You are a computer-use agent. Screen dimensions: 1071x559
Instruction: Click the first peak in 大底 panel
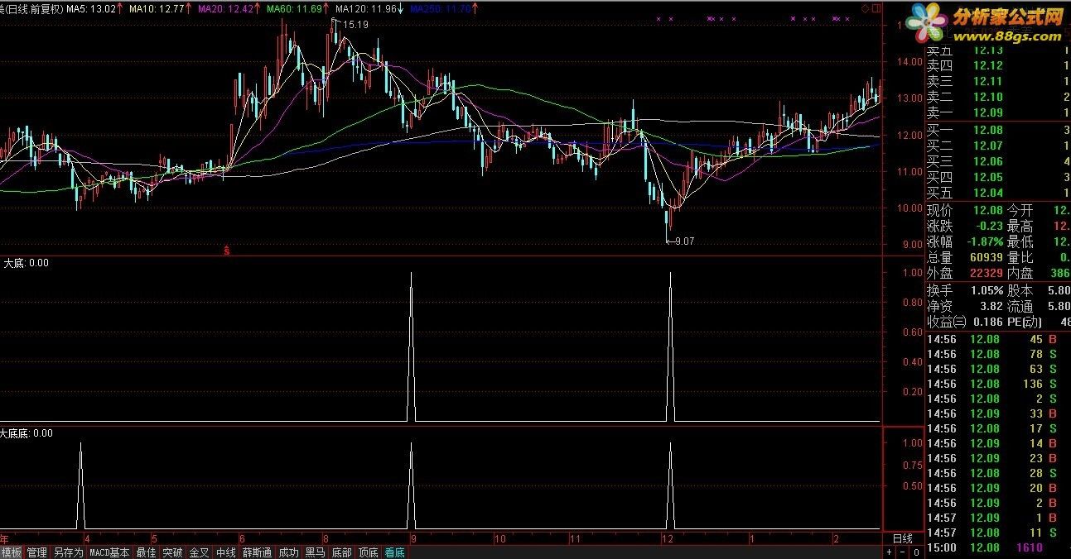pos(412,347)
